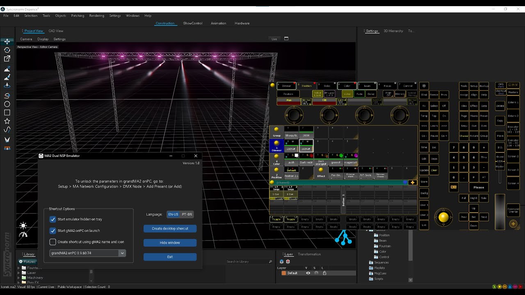Switch to the ShowControl tab
Screen dimensions: 525x295
coord(193,23)
